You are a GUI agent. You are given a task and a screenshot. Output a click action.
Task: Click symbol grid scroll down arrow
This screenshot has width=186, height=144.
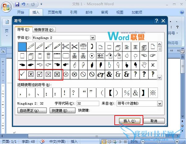point(159,78)
